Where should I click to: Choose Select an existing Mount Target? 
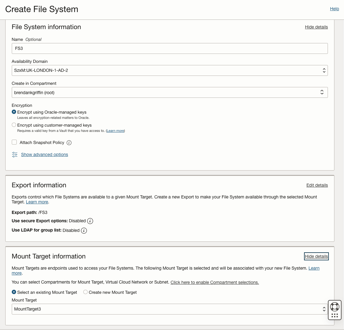tap(14, 292)
